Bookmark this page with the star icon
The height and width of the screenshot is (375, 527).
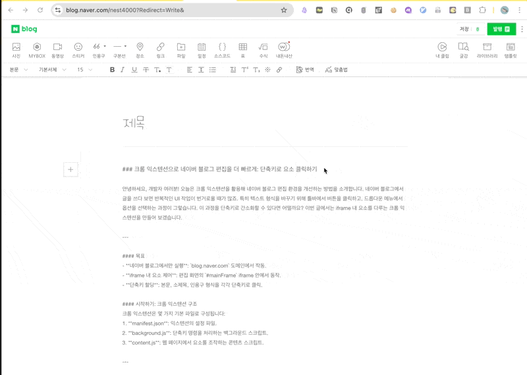[x=284, y=10]
